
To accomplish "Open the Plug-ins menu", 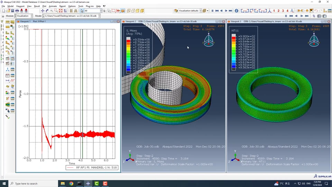I will (90, 6).
